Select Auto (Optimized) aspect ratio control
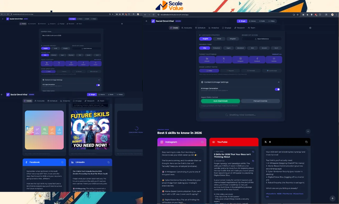Viewport: 339px width, 204px height. click(x=220, y=101)
